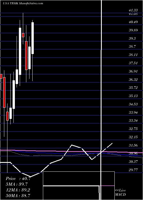Viewport: 143px width, 200px height.
Task: Select the 38.7 price axis label
Action: pos(132,47)
